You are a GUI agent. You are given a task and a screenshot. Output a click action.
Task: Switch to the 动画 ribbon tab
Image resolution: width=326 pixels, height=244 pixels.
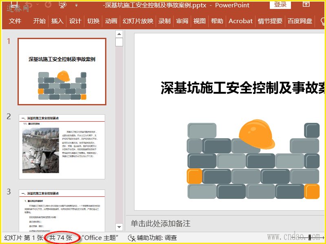(x=111, y=21)
